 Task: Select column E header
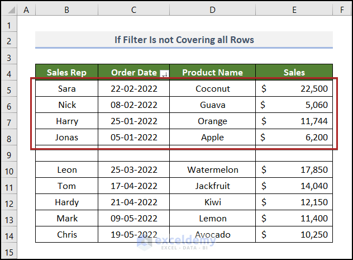(x=294, y=10)
